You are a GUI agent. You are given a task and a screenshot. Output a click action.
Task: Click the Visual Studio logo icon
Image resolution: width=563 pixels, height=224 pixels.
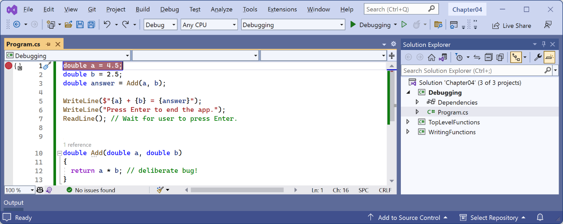point(12,9)
